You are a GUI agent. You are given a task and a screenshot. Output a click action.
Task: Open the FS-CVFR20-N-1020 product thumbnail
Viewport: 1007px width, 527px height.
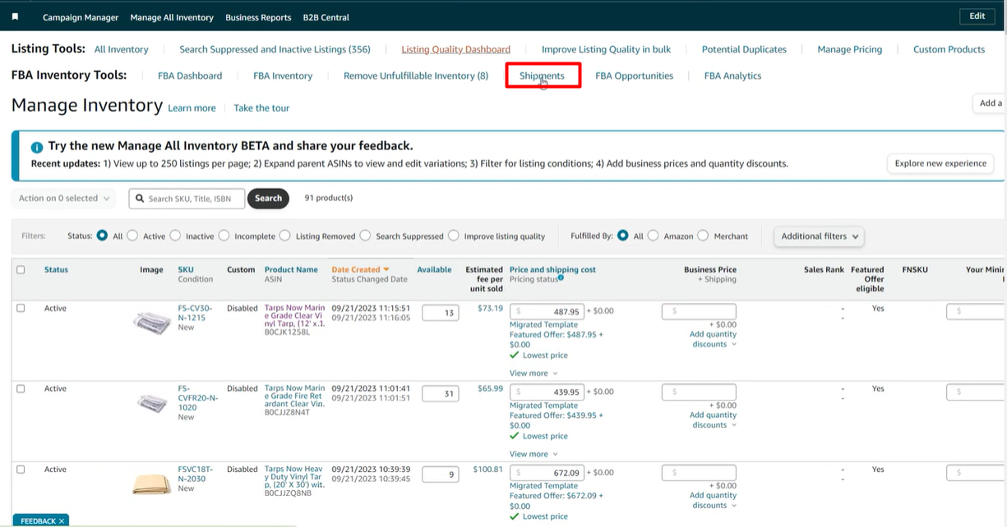click(151, 403)
